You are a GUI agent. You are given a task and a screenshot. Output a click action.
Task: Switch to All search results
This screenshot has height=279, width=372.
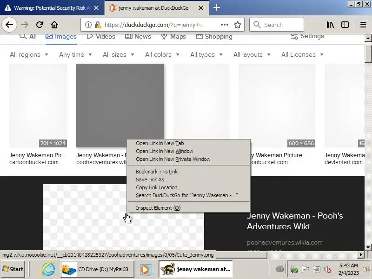(x=27, y=37)
